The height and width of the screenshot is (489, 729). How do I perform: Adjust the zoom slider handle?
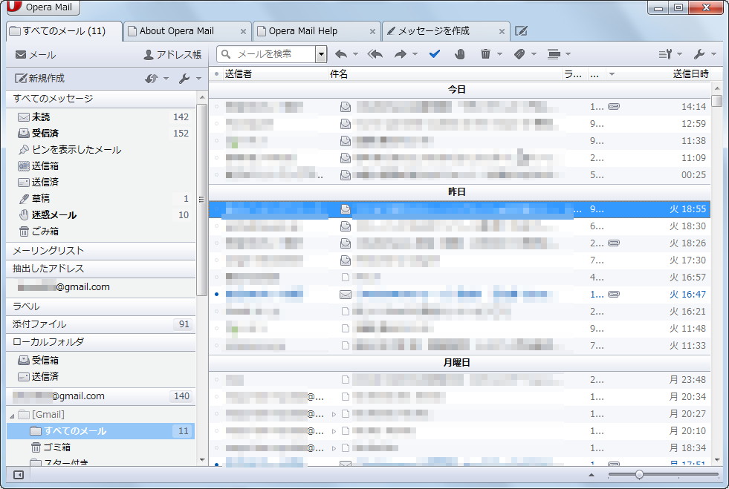point(639,475)
